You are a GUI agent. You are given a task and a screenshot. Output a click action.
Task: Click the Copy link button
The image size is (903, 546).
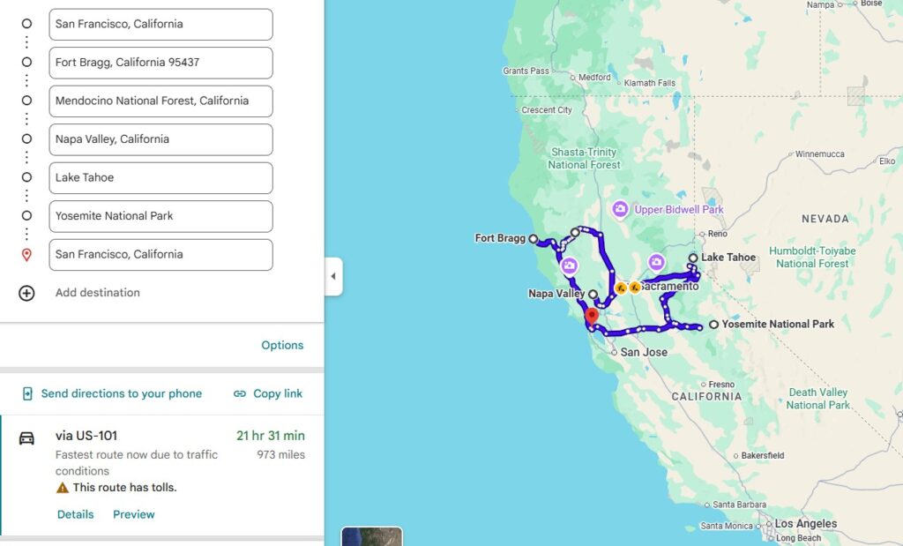click(268, 394)
